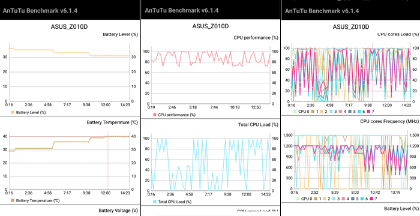Click the Battery Temperature (℃) chart title

pos(112,122)
